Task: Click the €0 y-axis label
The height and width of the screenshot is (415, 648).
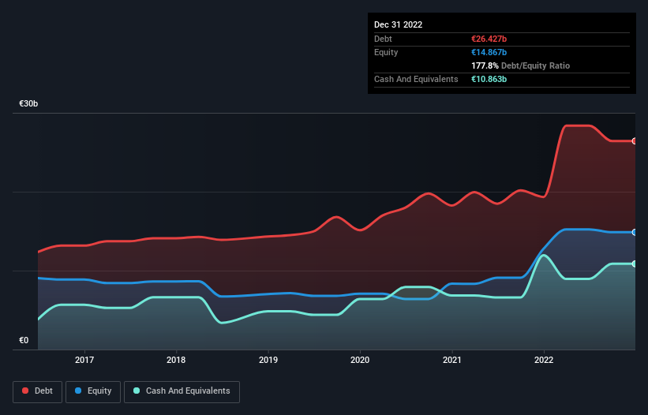Action: pos(24,340)
